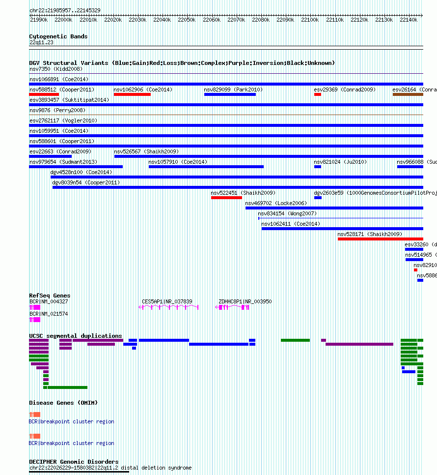Screen dimensions: 437x475
Task: Click the dgv8039n54 (Cooper2011) label
Action: tap(86, 182)
